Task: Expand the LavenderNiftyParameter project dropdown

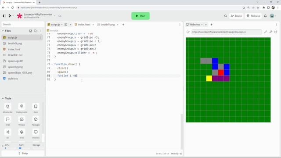Action: [54, 16]
